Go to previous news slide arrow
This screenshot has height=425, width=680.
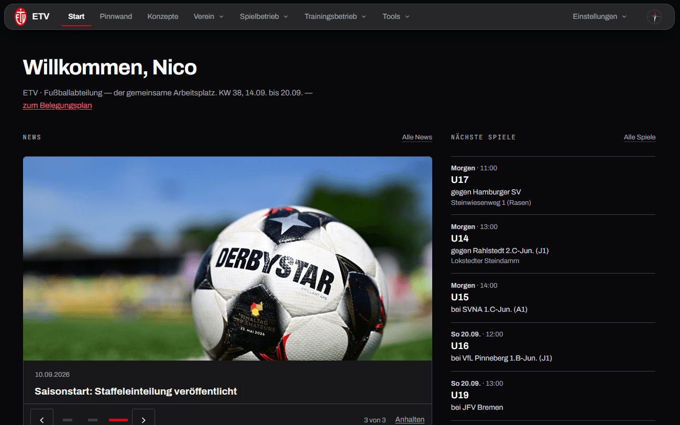click(x=42, y=420)
